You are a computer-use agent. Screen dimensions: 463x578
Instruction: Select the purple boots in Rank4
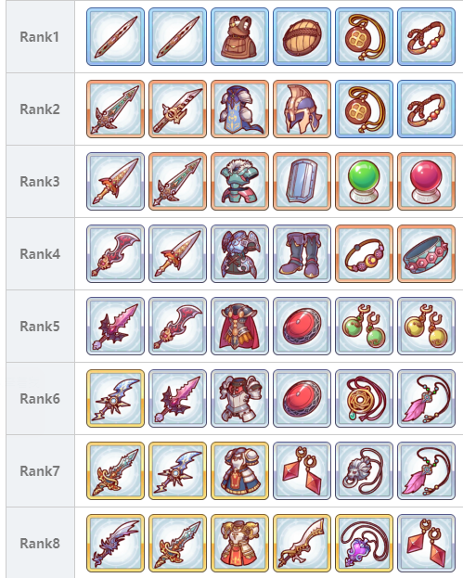pos(302,253)
